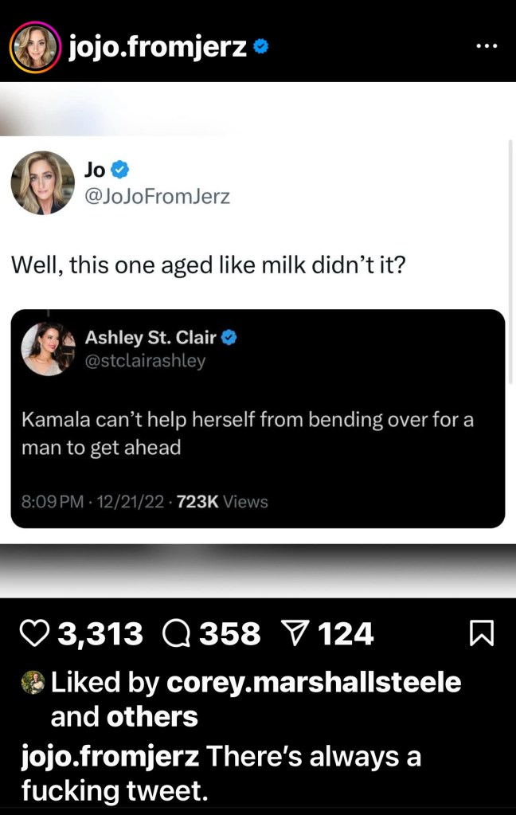Image resolution: width=516 pixels, height=815 pixels.
Task: Tap the heart icon to like post
Action: (x=33, y=634)
